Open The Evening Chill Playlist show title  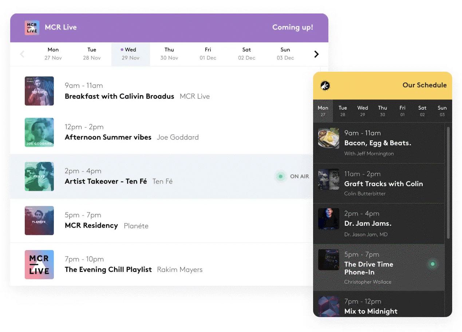click(x=108, y=270)
